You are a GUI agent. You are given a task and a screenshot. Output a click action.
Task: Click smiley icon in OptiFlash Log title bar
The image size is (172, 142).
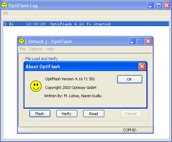click(4, 5)
